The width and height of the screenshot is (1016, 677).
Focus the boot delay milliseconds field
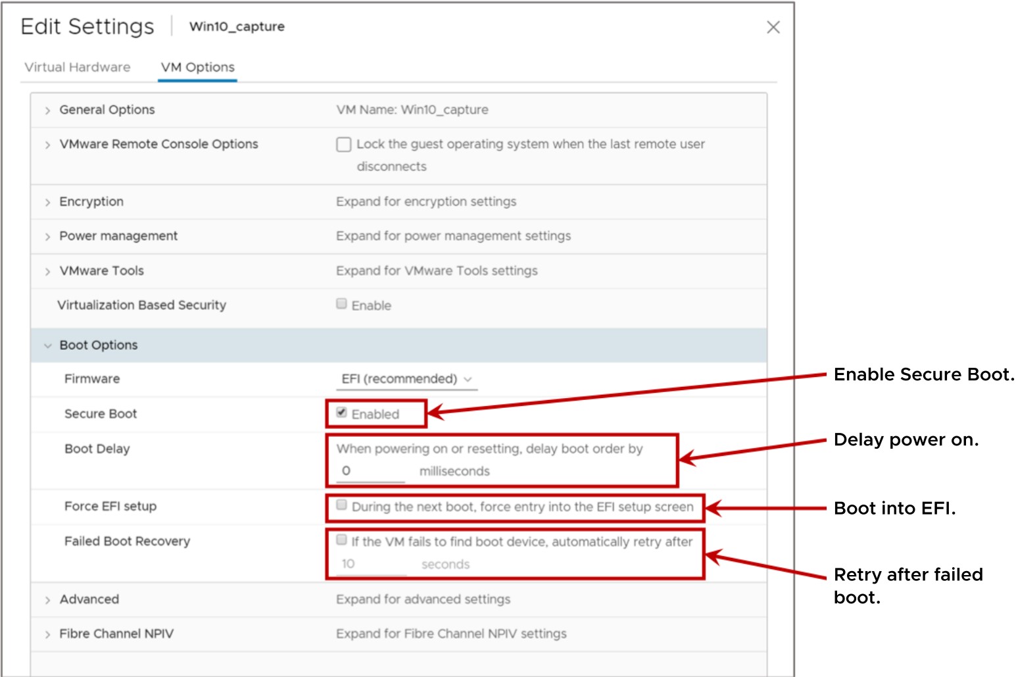point(370,471)
